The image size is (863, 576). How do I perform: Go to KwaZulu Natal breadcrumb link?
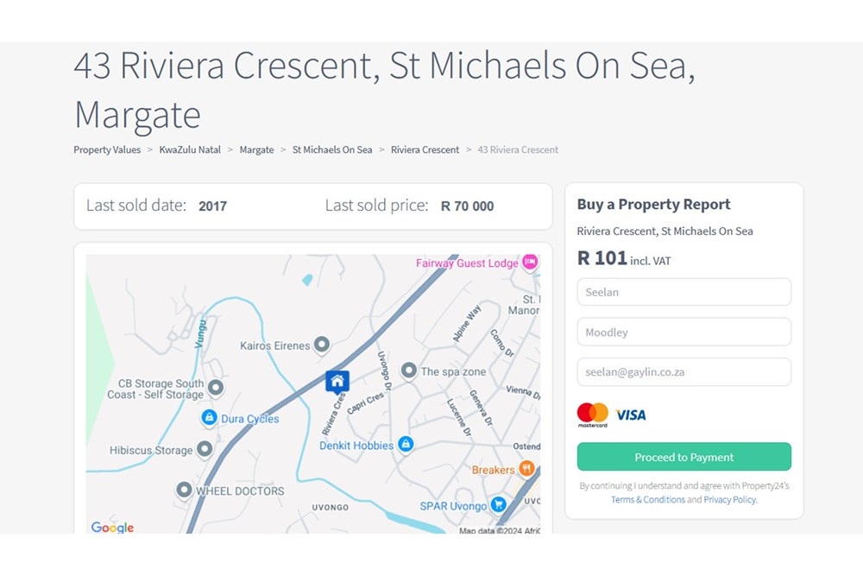pyautogui.click(x=190, y=149)
